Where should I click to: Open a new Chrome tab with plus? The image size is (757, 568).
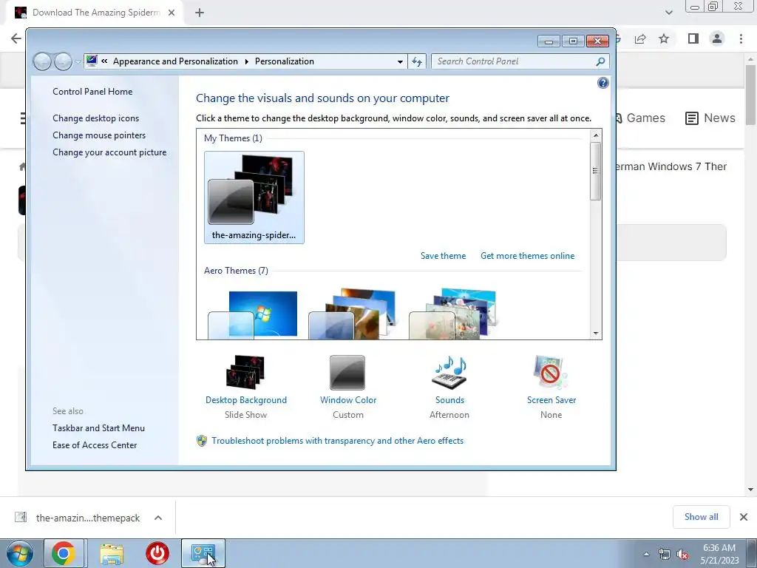click(200, 13)
